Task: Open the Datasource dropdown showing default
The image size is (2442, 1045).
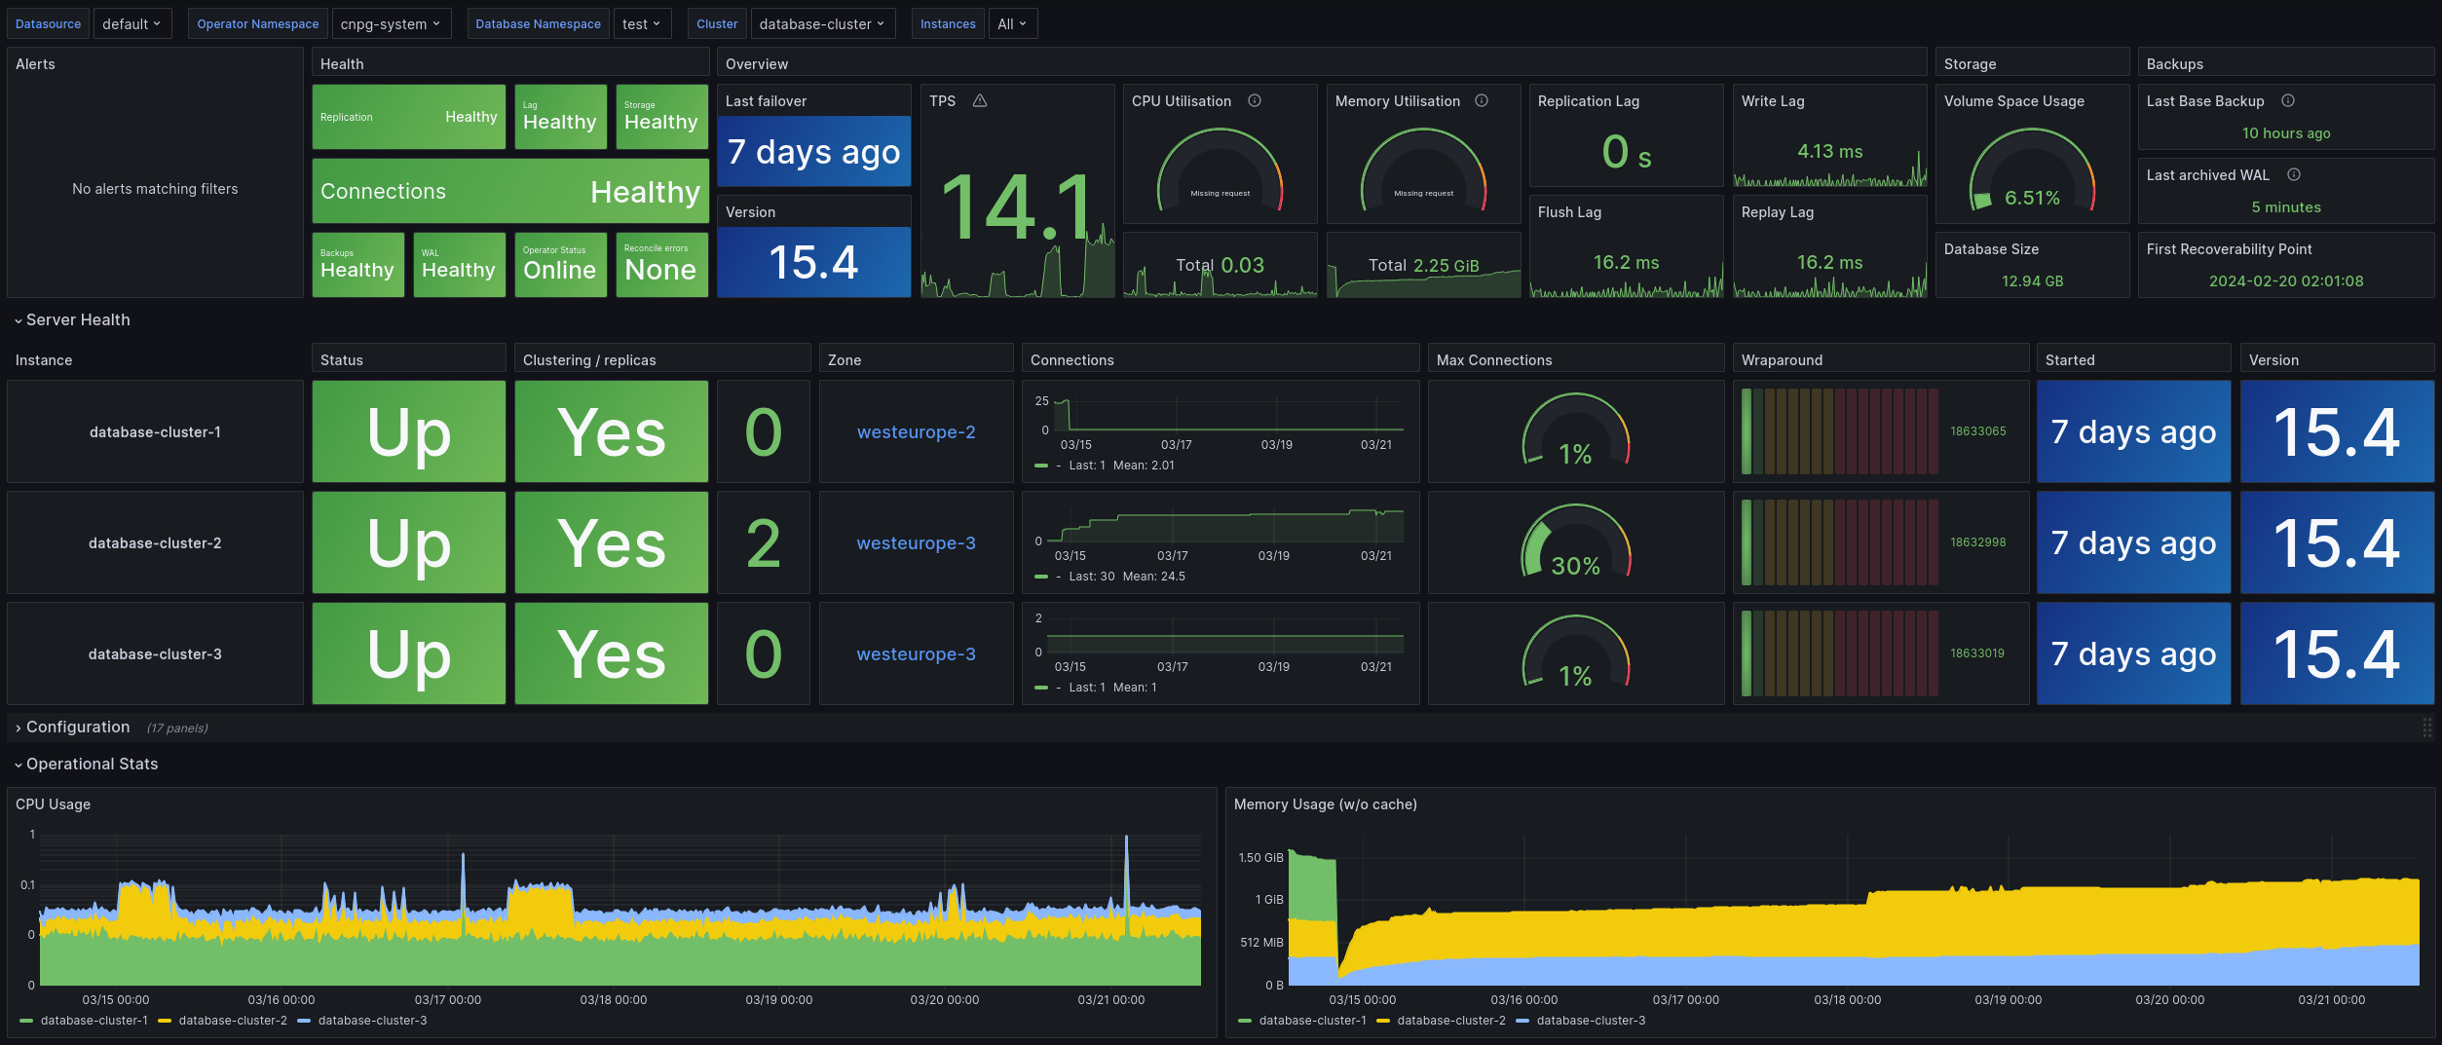Action: (x=132, y=22)
